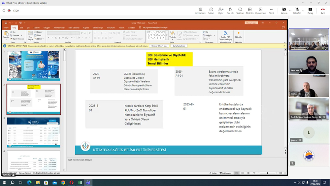Switch to the Tasarım ribbon tab
This screenshot has height=186, width=330.
pyautogui.click(x=36, y=28)
